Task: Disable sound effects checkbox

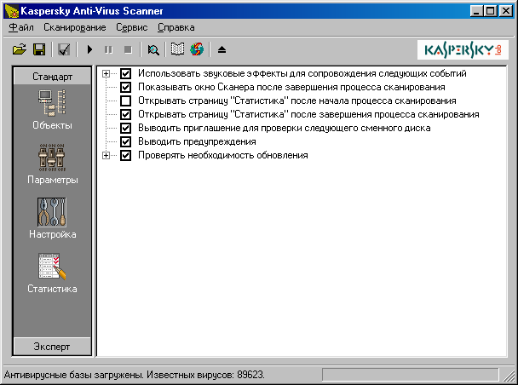Action: [125, 73]
